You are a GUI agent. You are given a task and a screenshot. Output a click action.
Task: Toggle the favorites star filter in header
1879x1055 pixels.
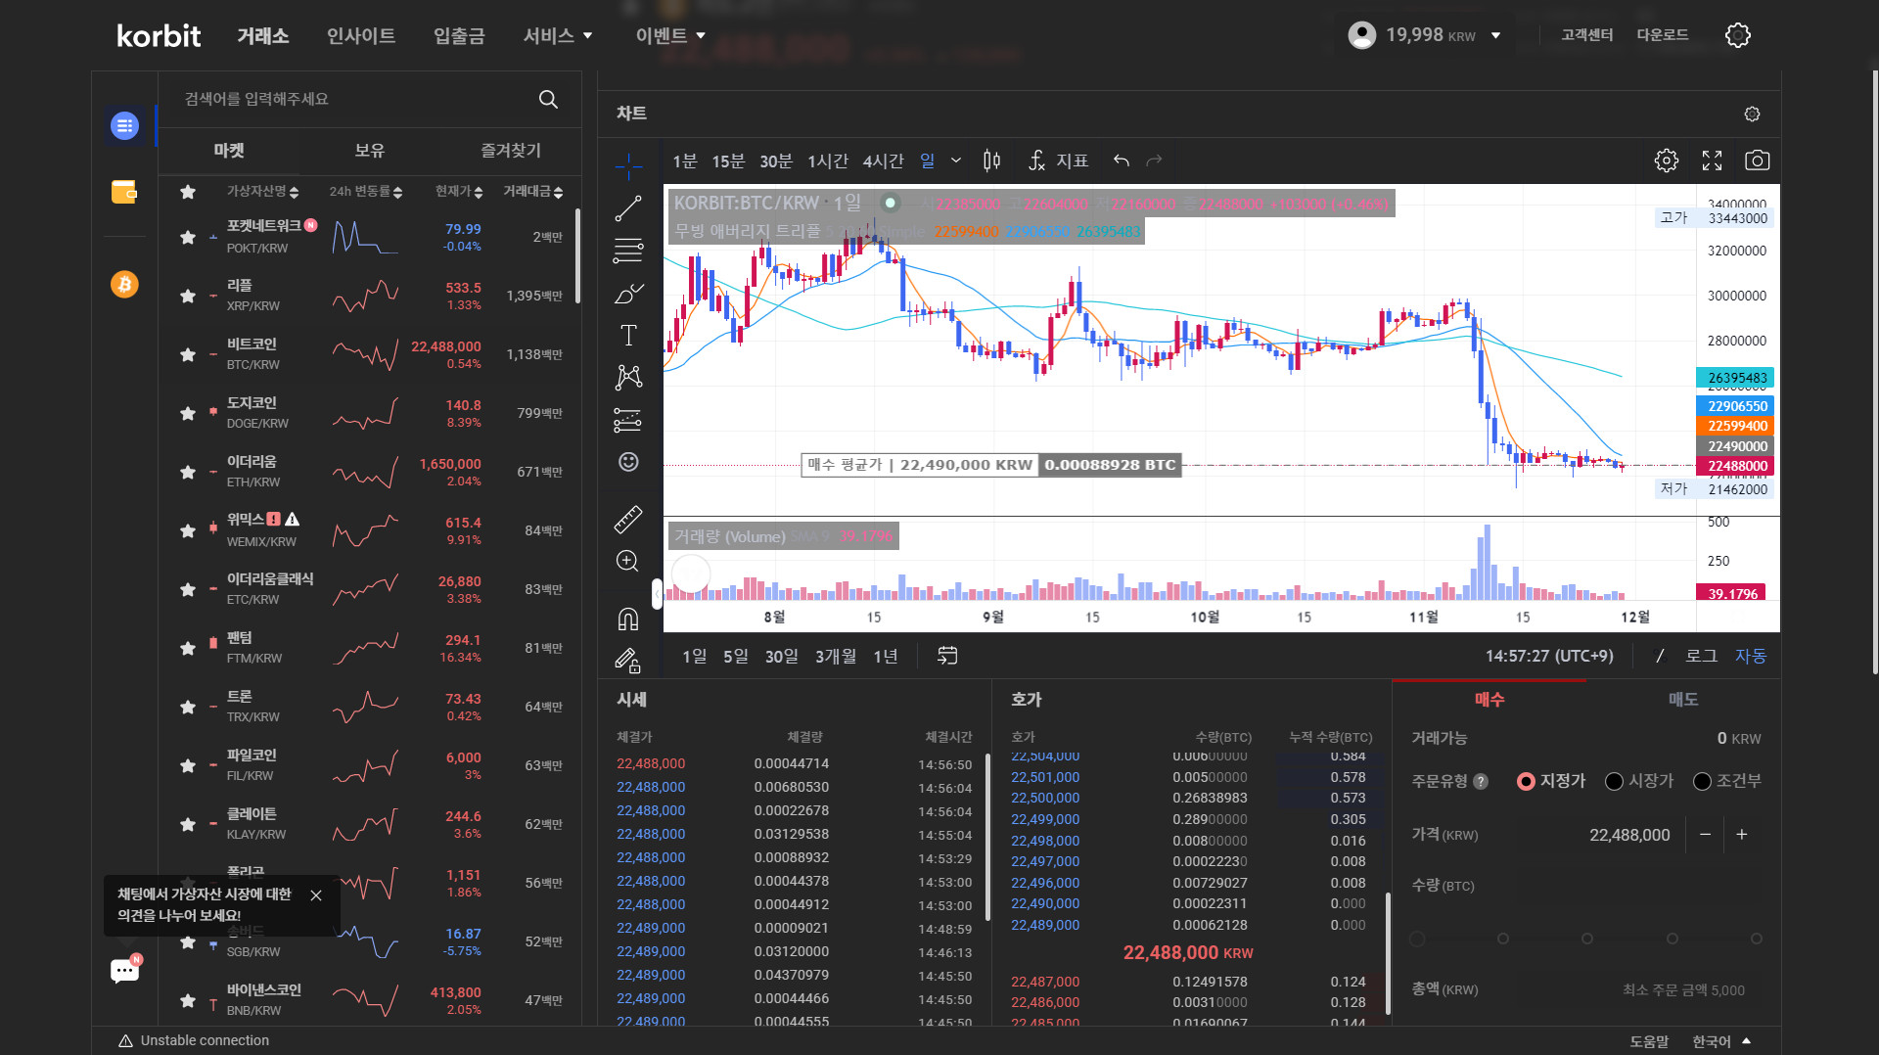point(188,192)
